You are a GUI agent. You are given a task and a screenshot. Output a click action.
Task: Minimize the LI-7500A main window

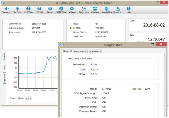153,3
